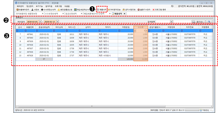This screenshot has height=113, width=218.
Task: Click the filter icon under 운임지불방식 column
Action: [149, 31]
